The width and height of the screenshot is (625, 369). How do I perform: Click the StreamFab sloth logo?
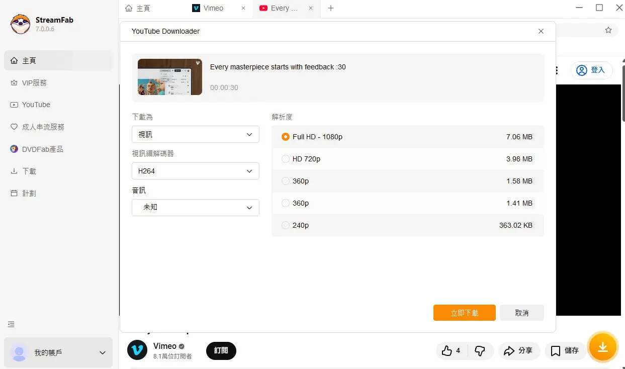point(21,24)
